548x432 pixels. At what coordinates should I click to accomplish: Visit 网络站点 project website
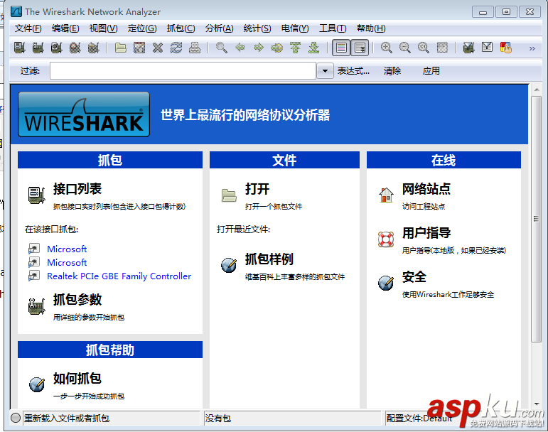point(426,189)
